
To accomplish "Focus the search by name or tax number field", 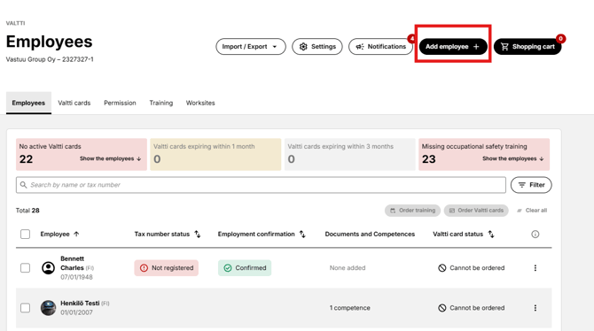I will [x=261, y=185].
